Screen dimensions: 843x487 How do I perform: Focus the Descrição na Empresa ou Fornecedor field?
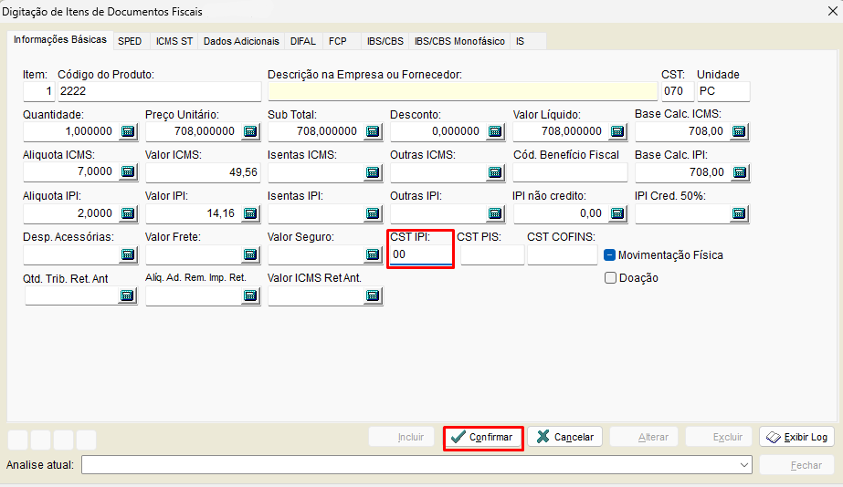pyautogui.click(x=462, y=91)
